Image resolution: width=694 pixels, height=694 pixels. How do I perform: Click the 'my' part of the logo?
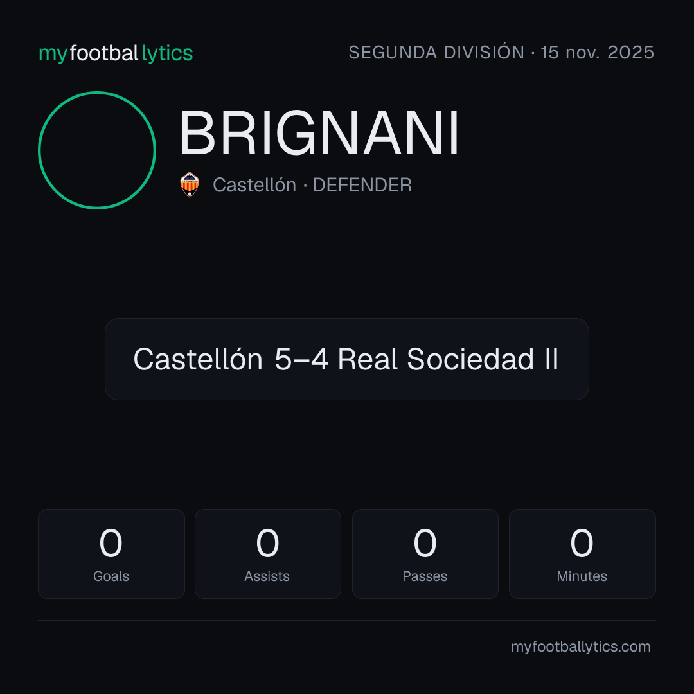(x=53, y=55)
